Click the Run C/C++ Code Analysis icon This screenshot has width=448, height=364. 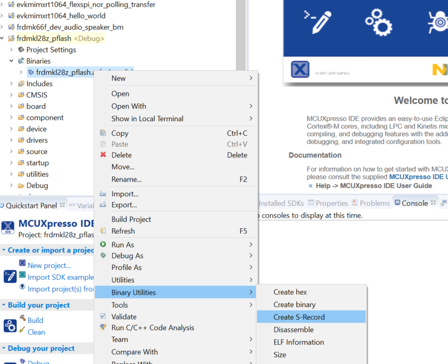pos(103,327)
